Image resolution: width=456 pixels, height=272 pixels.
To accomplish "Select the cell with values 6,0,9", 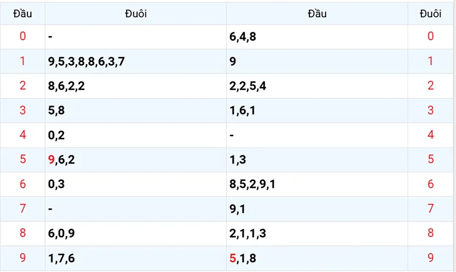I will pyautogui.click(x=62, y=233).
